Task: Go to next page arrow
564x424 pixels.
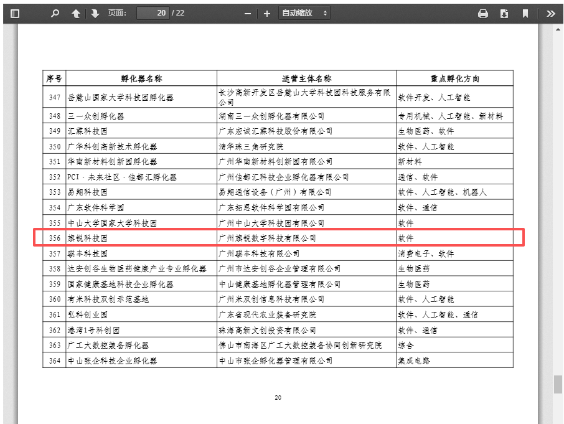Action: (95, 14)
